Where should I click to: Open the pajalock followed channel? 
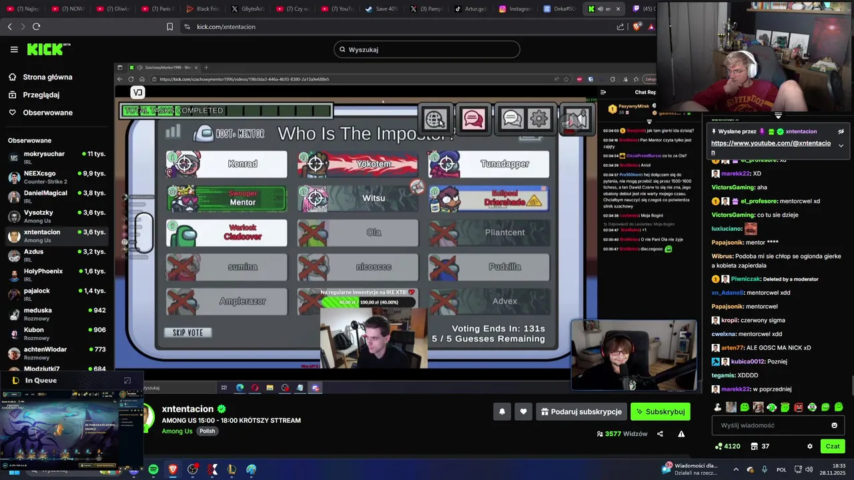(x=56, y=295)
